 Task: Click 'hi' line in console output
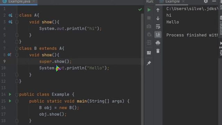[169, 15]
